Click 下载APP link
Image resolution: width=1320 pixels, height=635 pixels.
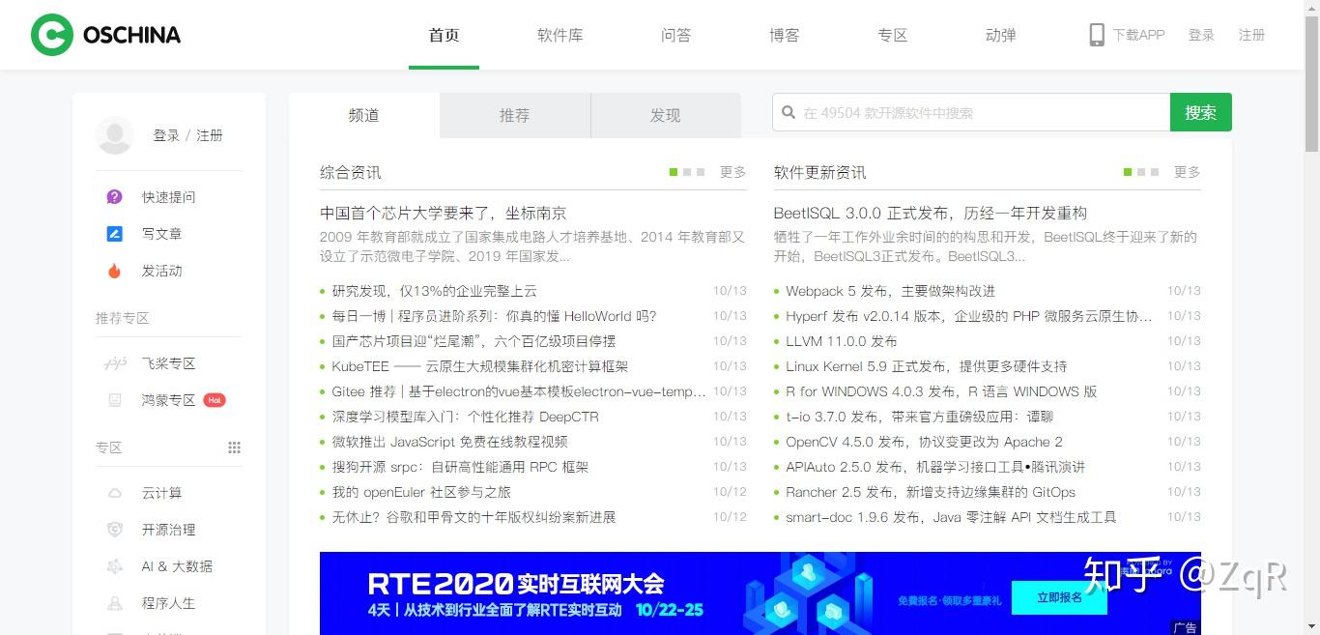(x=1138, y=35)
